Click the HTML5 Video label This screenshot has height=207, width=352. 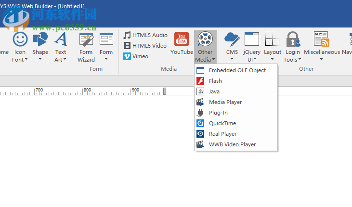[149, 46]
